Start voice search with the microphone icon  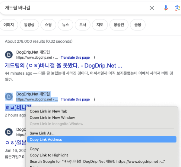point(166,8)
